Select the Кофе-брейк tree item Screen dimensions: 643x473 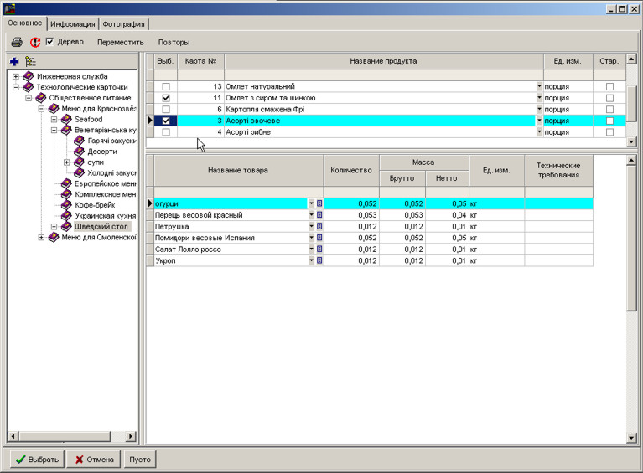tap(94, 204)
